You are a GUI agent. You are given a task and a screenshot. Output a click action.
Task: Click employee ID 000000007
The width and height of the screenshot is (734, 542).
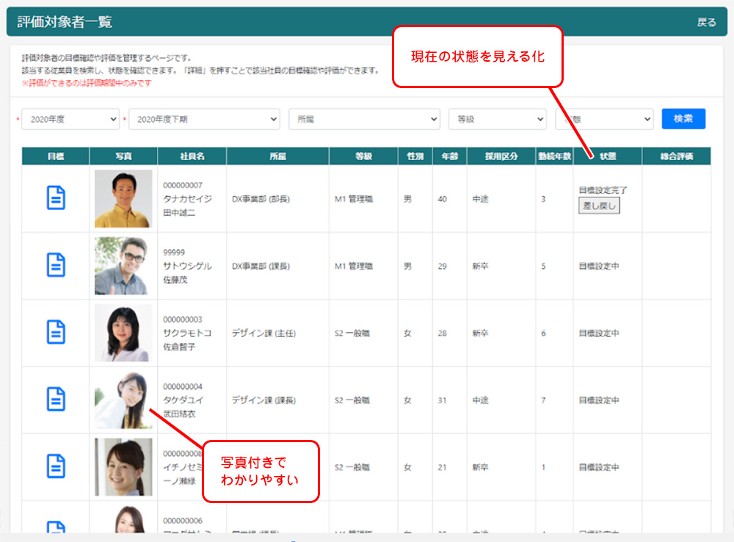point(183,186)
